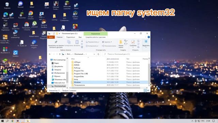The image size is (218, 123).
Task: Switch to the Поделиться ribbon tab
Action: (71, 37)
